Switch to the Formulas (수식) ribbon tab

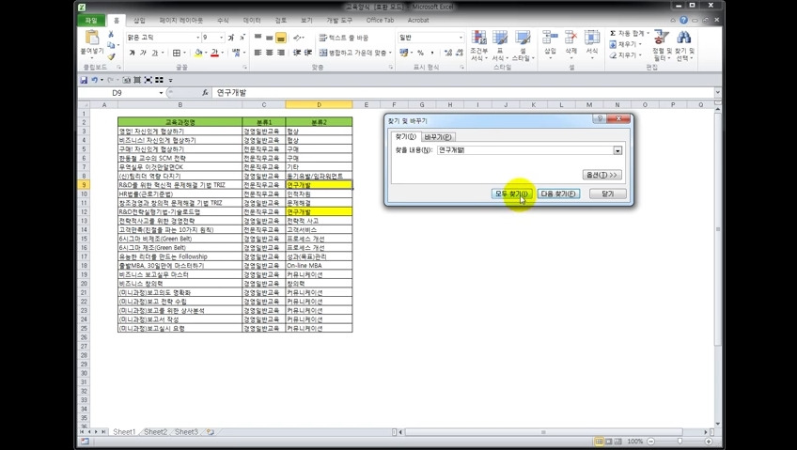pyautogui.click(x=223, y=21)
